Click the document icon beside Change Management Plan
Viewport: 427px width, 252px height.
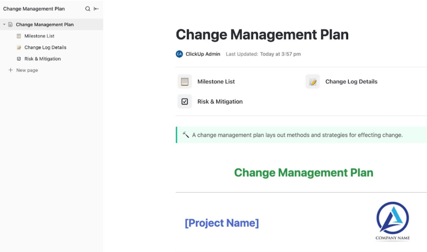pyautogui.click(x=10, y=24)
